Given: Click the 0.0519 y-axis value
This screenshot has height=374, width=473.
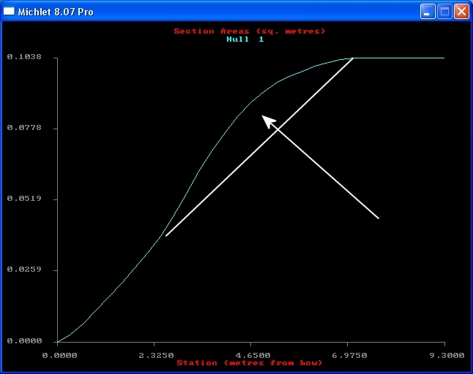Looking at the screenshot, I should coord(24,198).
